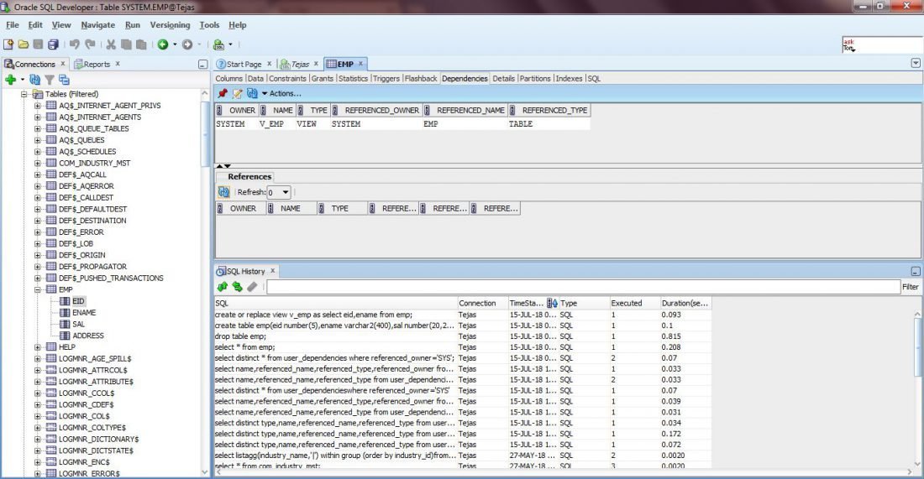
Task: Click the Append green arrow in SQL History
Action: 222,287
